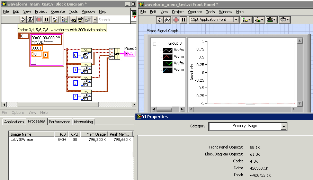313x180 pixels.
Task: Collapse Group 0 in graph legend tree
Action: pos(154,44)
